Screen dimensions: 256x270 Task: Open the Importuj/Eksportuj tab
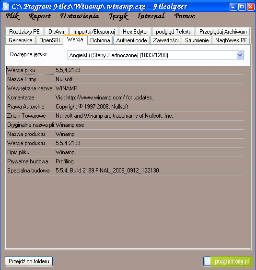point(94,32)
